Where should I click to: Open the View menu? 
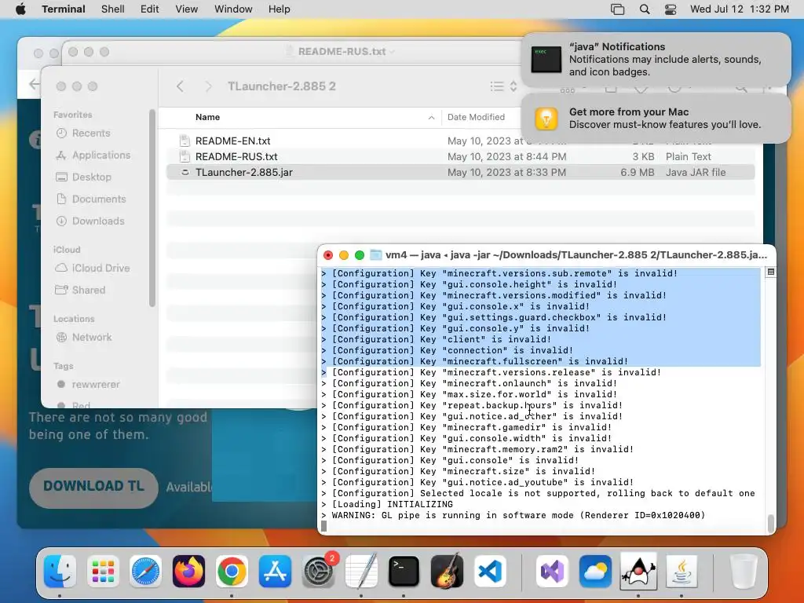pos(186,9)
